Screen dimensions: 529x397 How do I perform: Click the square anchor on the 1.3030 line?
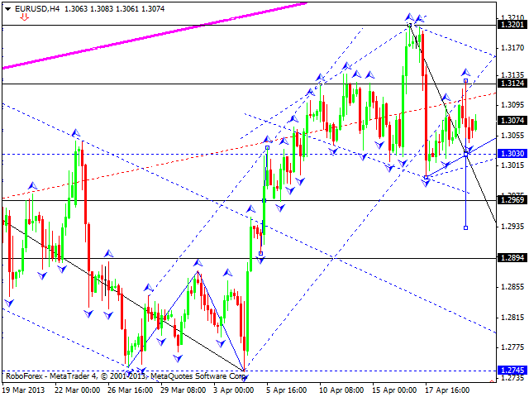coord(466,154)
